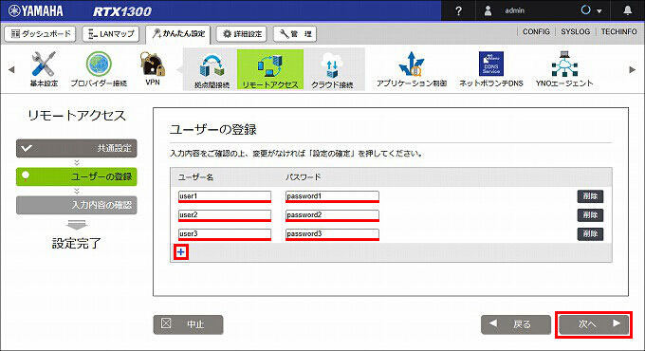Viewport: 645px width, 351px height.
Task: Click the user1 username field
Action: click(x=225, y=196)
